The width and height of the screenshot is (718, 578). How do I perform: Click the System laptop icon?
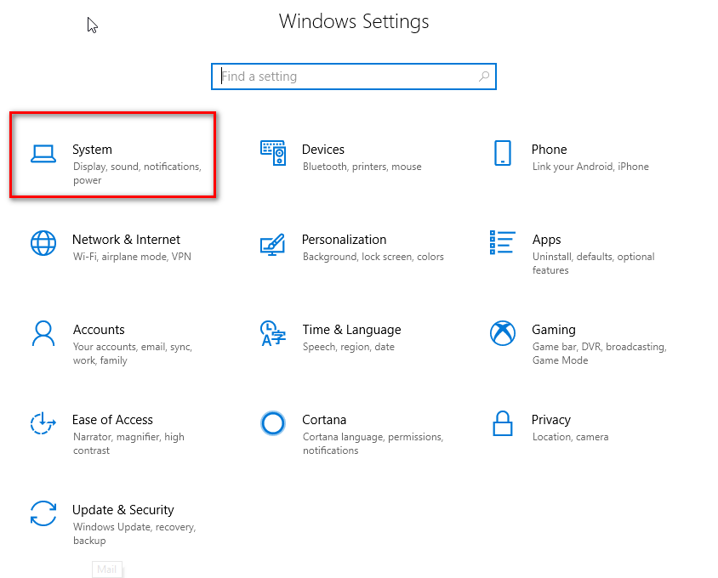43,154
